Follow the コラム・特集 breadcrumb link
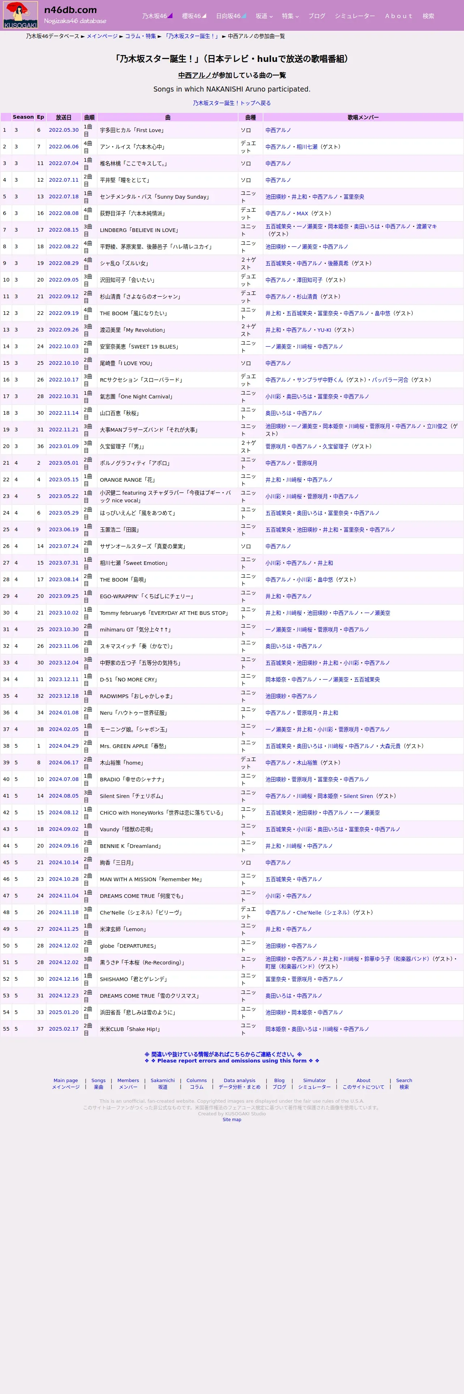The height and width of the screenshot is (1394, 464). pos(141,36)
